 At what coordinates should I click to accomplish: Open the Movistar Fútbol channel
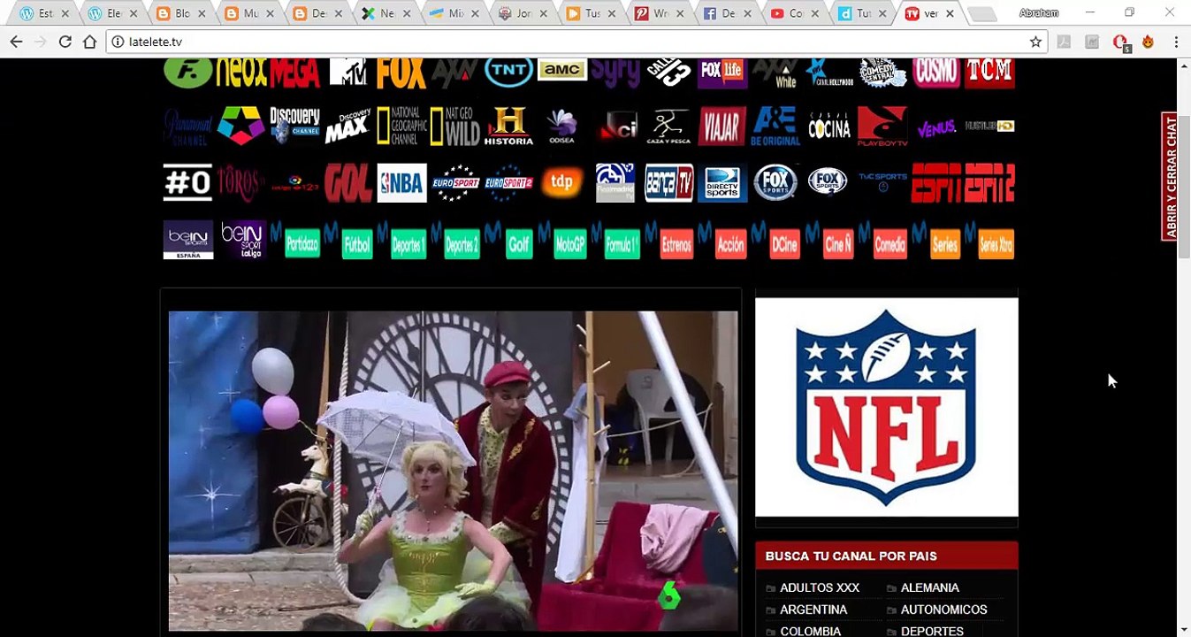tap(347, 240)
